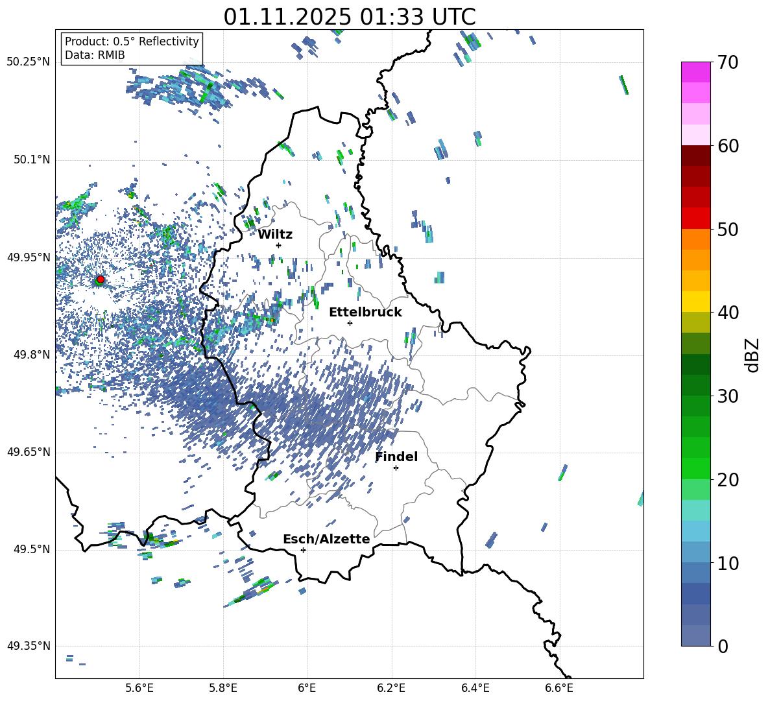The image size is (768, 701).
Task: Select the yellow swatch above 40 dBZ
Action: pos(696,302)
